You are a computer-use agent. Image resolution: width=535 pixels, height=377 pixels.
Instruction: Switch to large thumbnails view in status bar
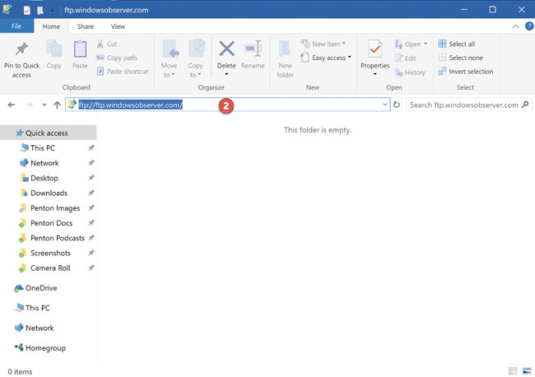tap(527, 371)
